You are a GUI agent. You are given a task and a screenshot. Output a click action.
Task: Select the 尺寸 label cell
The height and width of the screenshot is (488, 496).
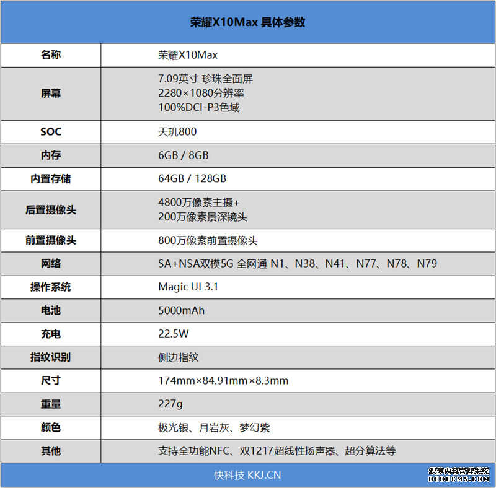51,380
